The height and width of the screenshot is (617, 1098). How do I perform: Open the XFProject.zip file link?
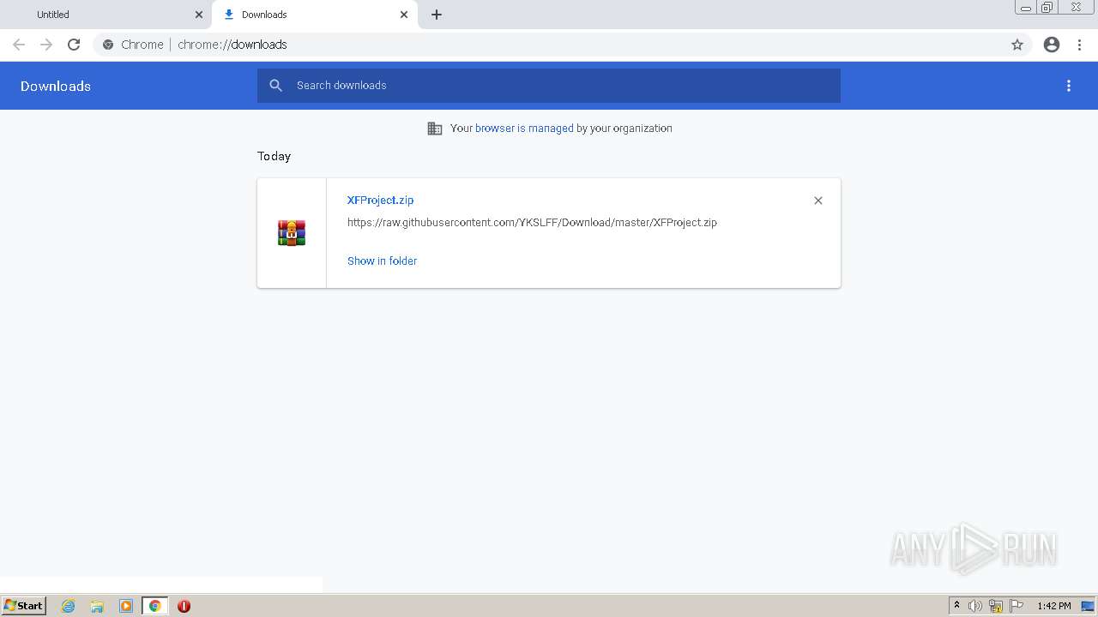coord(380,201)
